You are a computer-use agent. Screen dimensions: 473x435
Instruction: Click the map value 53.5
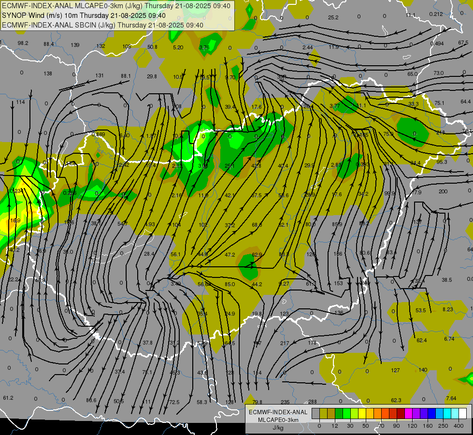click(x=420, y=310)
